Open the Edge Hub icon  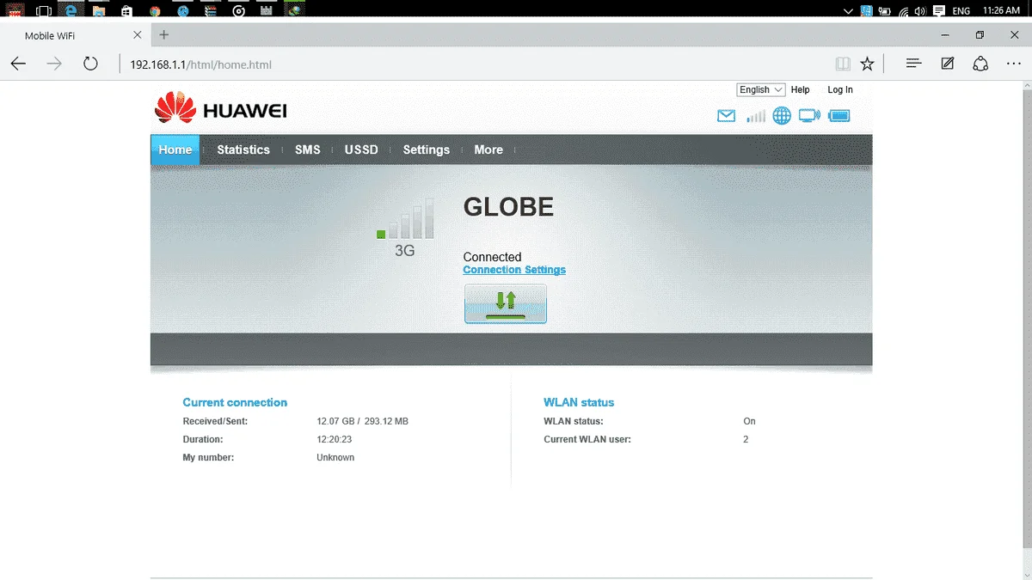click(x=914, y=64)
